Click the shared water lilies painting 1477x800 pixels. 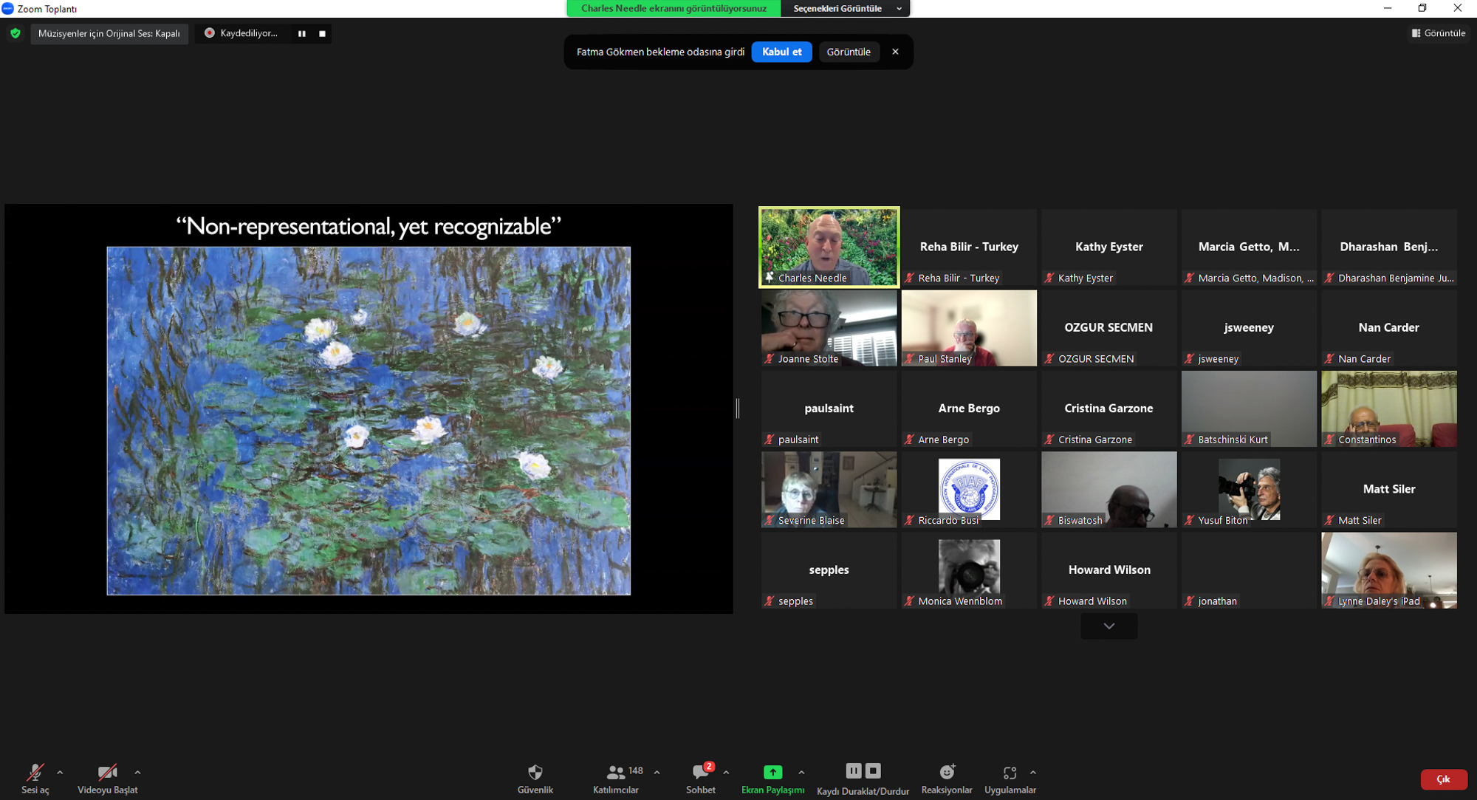tap(369, 421)
